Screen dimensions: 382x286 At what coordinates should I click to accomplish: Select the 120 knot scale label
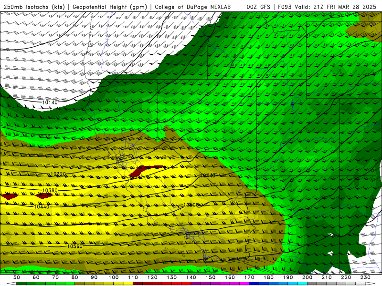152,277
